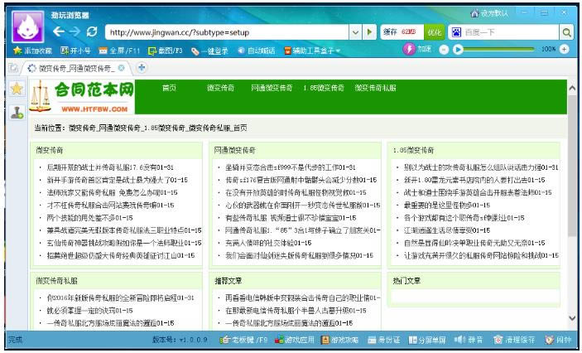Click the back navigation arrow

59,31
